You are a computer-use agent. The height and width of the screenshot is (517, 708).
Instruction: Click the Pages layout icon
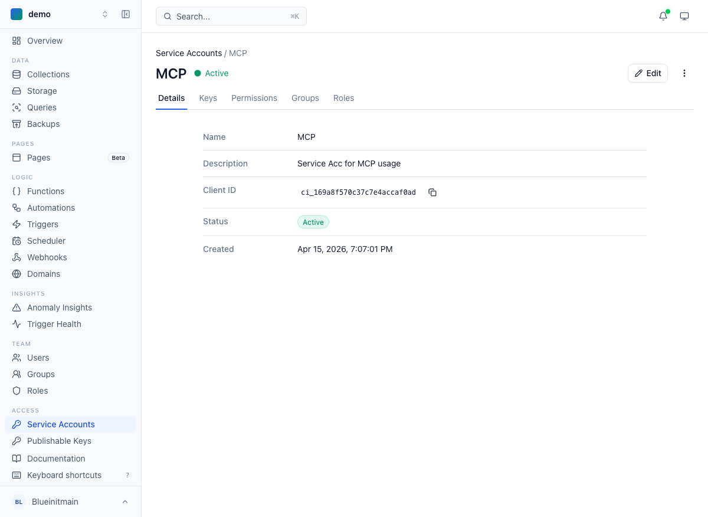[x=17, y=158]
